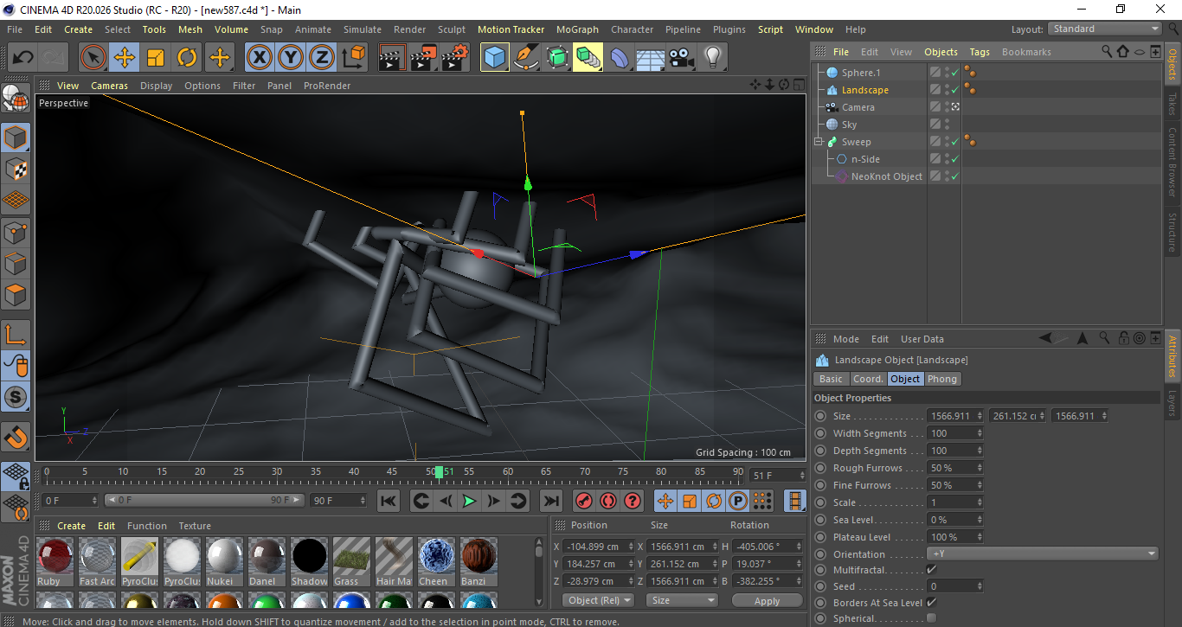Open the Deformer objects icon
Viewport: 1182px width, 627px height.
620,58
